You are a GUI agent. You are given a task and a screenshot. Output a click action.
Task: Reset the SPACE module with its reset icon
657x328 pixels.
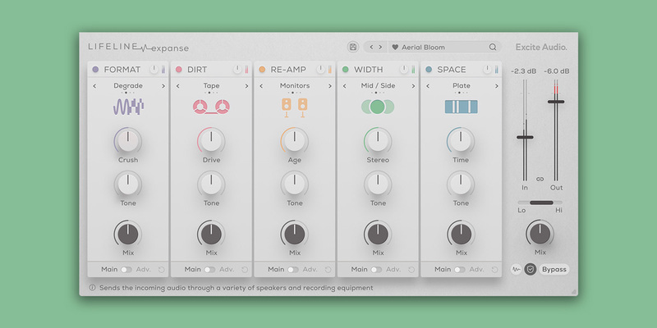point(493,269)
